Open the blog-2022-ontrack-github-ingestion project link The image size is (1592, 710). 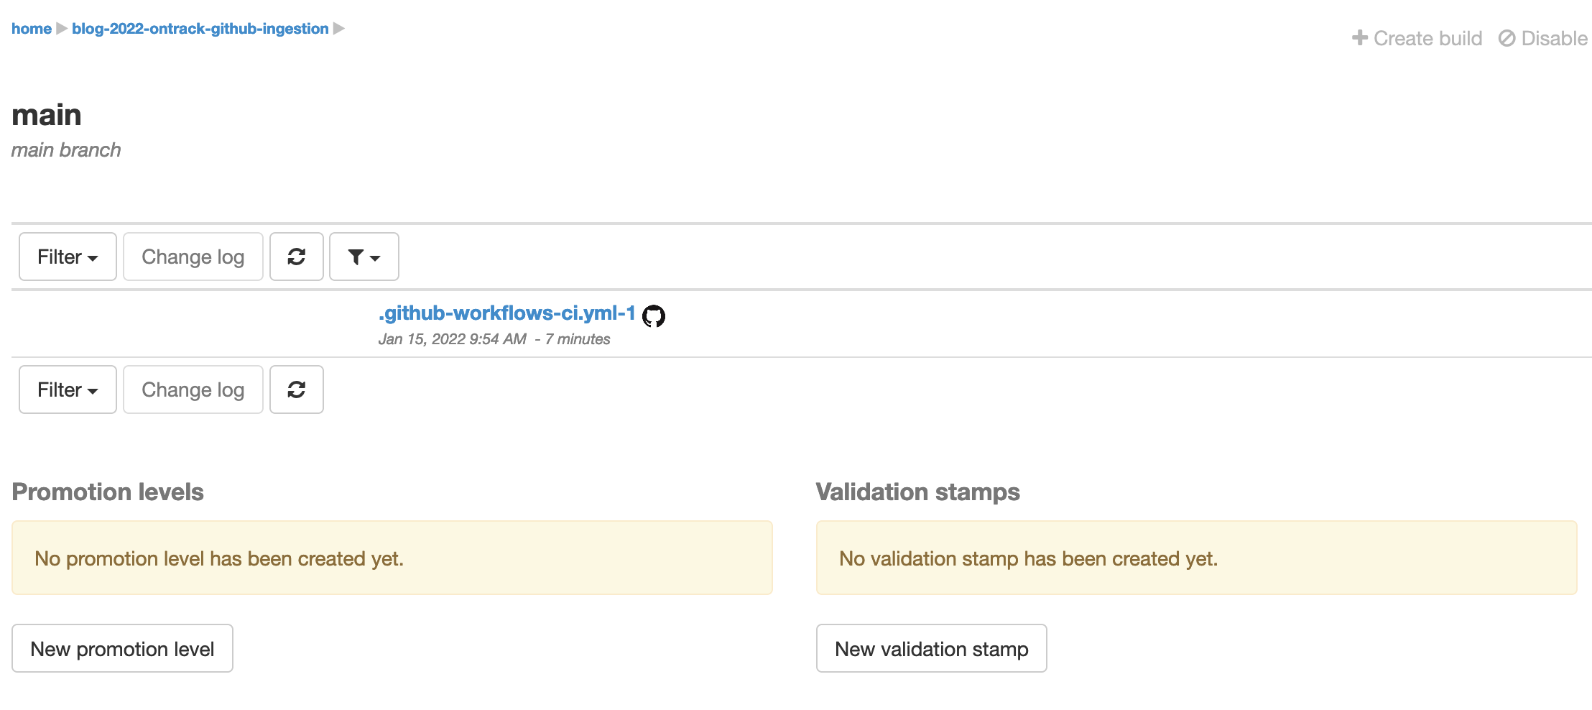(x=200, y=29)
